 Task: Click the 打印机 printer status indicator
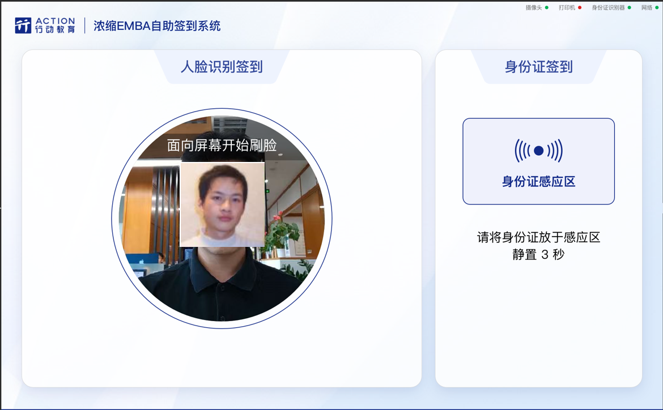(x=569, y=7)
